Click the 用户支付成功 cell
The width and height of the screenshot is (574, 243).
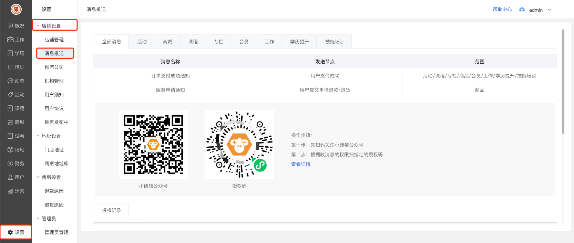(x=325, y=76)
